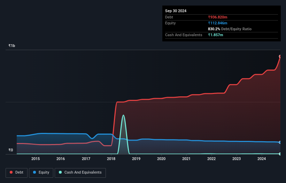Click the Equity row label in tooltip
The image size is (286, 183).
(x=170, y=23)
